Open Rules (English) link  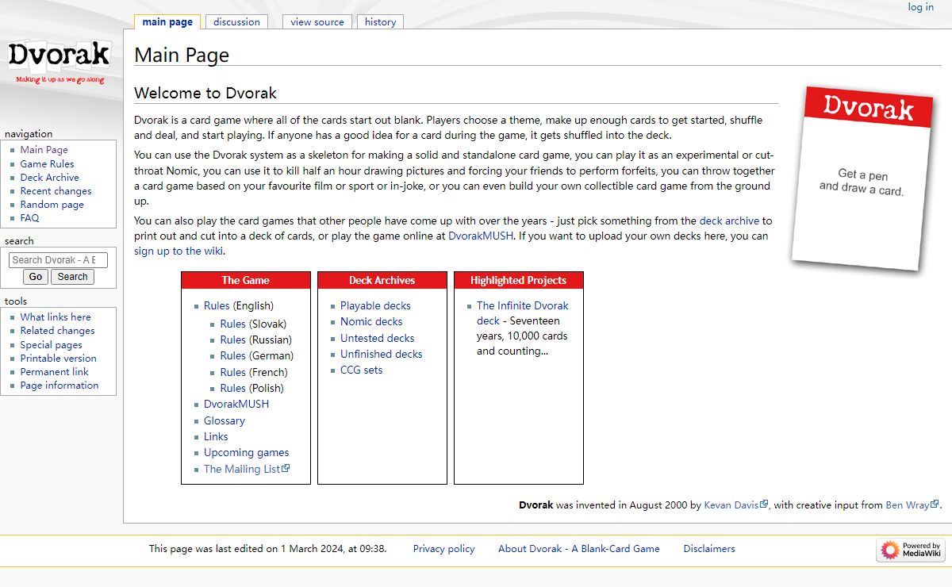click(x=217, y=306)
